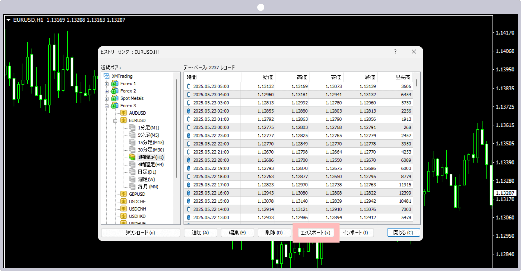Select the GBPUSD symbol icon
This screenshot has width=521, height=271.
point(123,194)
